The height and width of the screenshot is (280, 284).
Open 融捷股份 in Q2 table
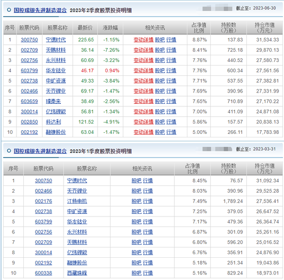coord(56,132)
